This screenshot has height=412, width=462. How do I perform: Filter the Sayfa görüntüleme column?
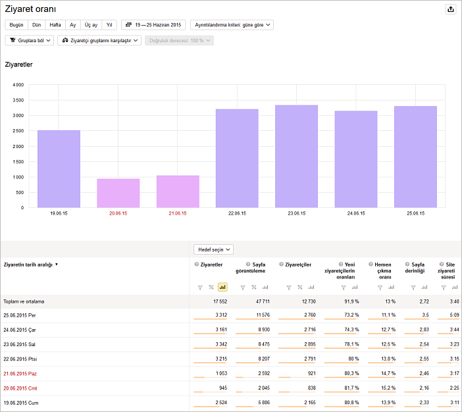tap(243, 288)
